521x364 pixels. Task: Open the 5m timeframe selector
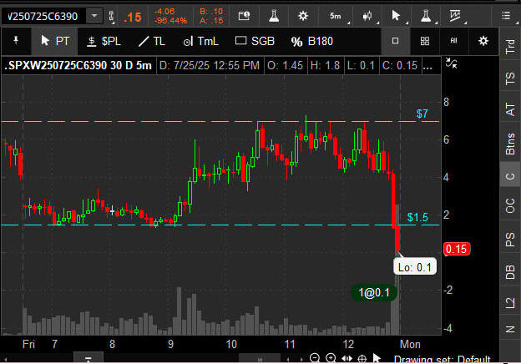click(335, 17)
